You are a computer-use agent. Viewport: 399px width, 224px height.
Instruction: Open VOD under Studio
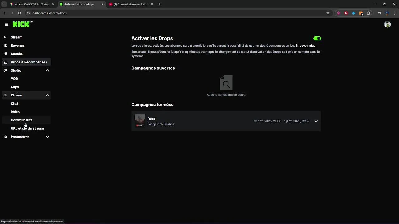pos(14,79)
